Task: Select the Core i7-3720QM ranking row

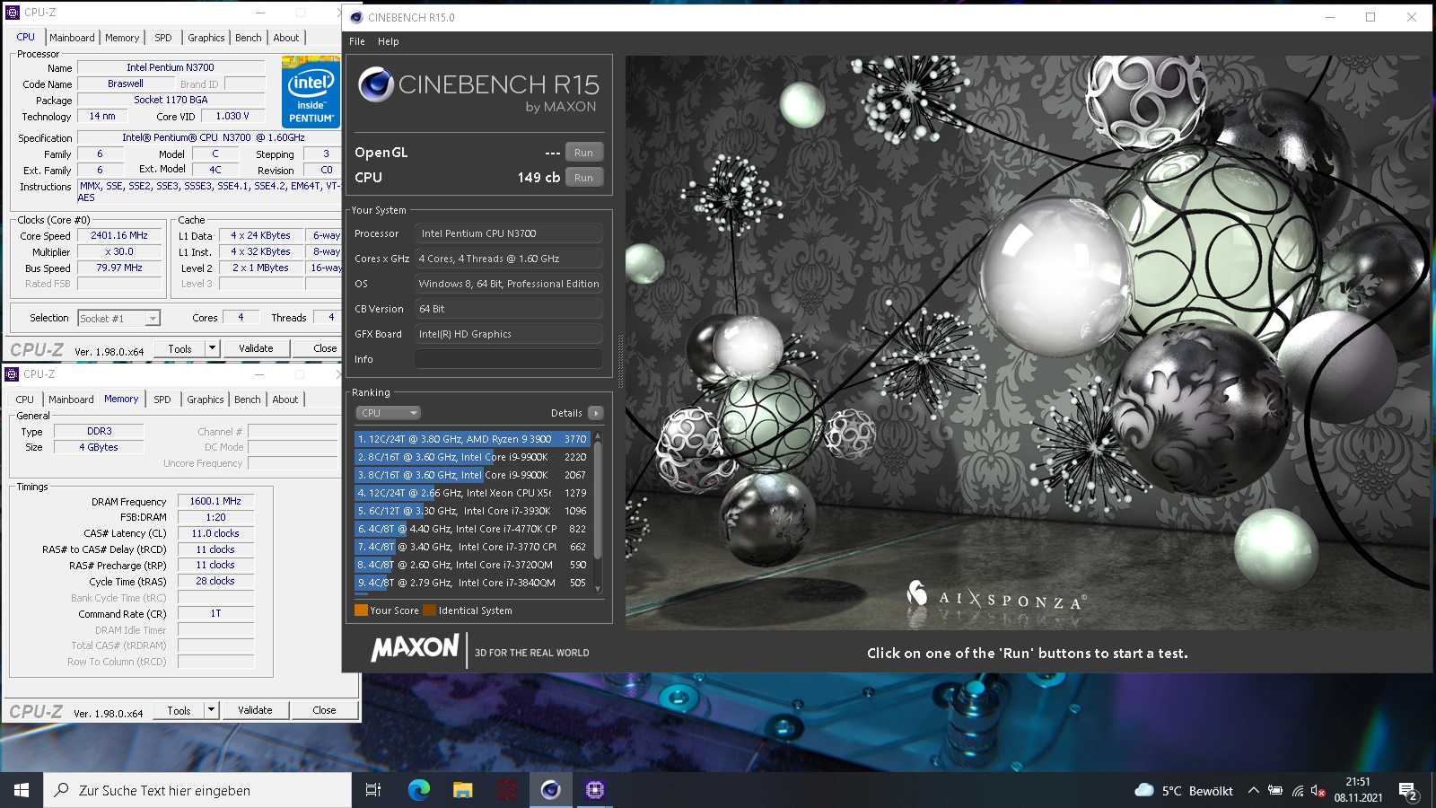Action: (x=472, y=565)
